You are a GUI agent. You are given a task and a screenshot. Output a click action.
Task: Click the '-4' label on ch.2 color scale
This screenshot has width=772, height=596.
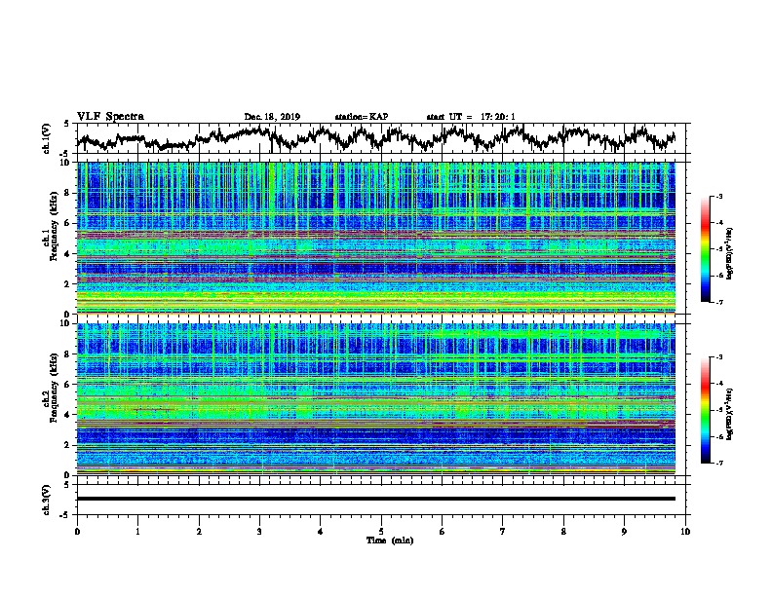718,384
